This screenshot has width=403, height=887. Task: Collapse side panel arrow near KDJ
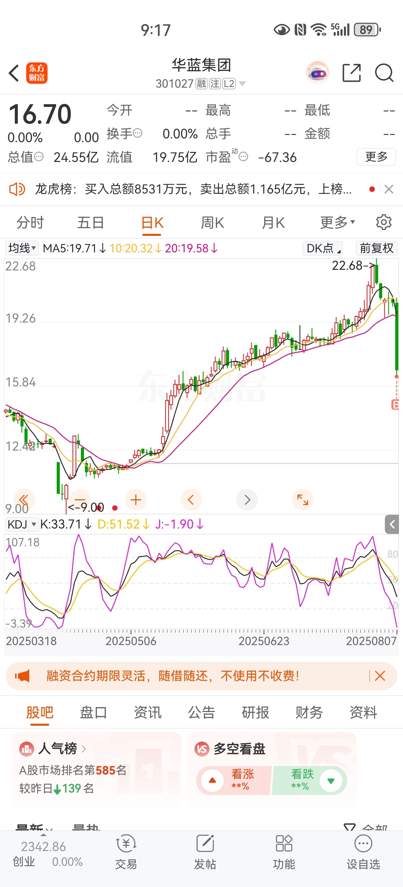click(392, 524)
